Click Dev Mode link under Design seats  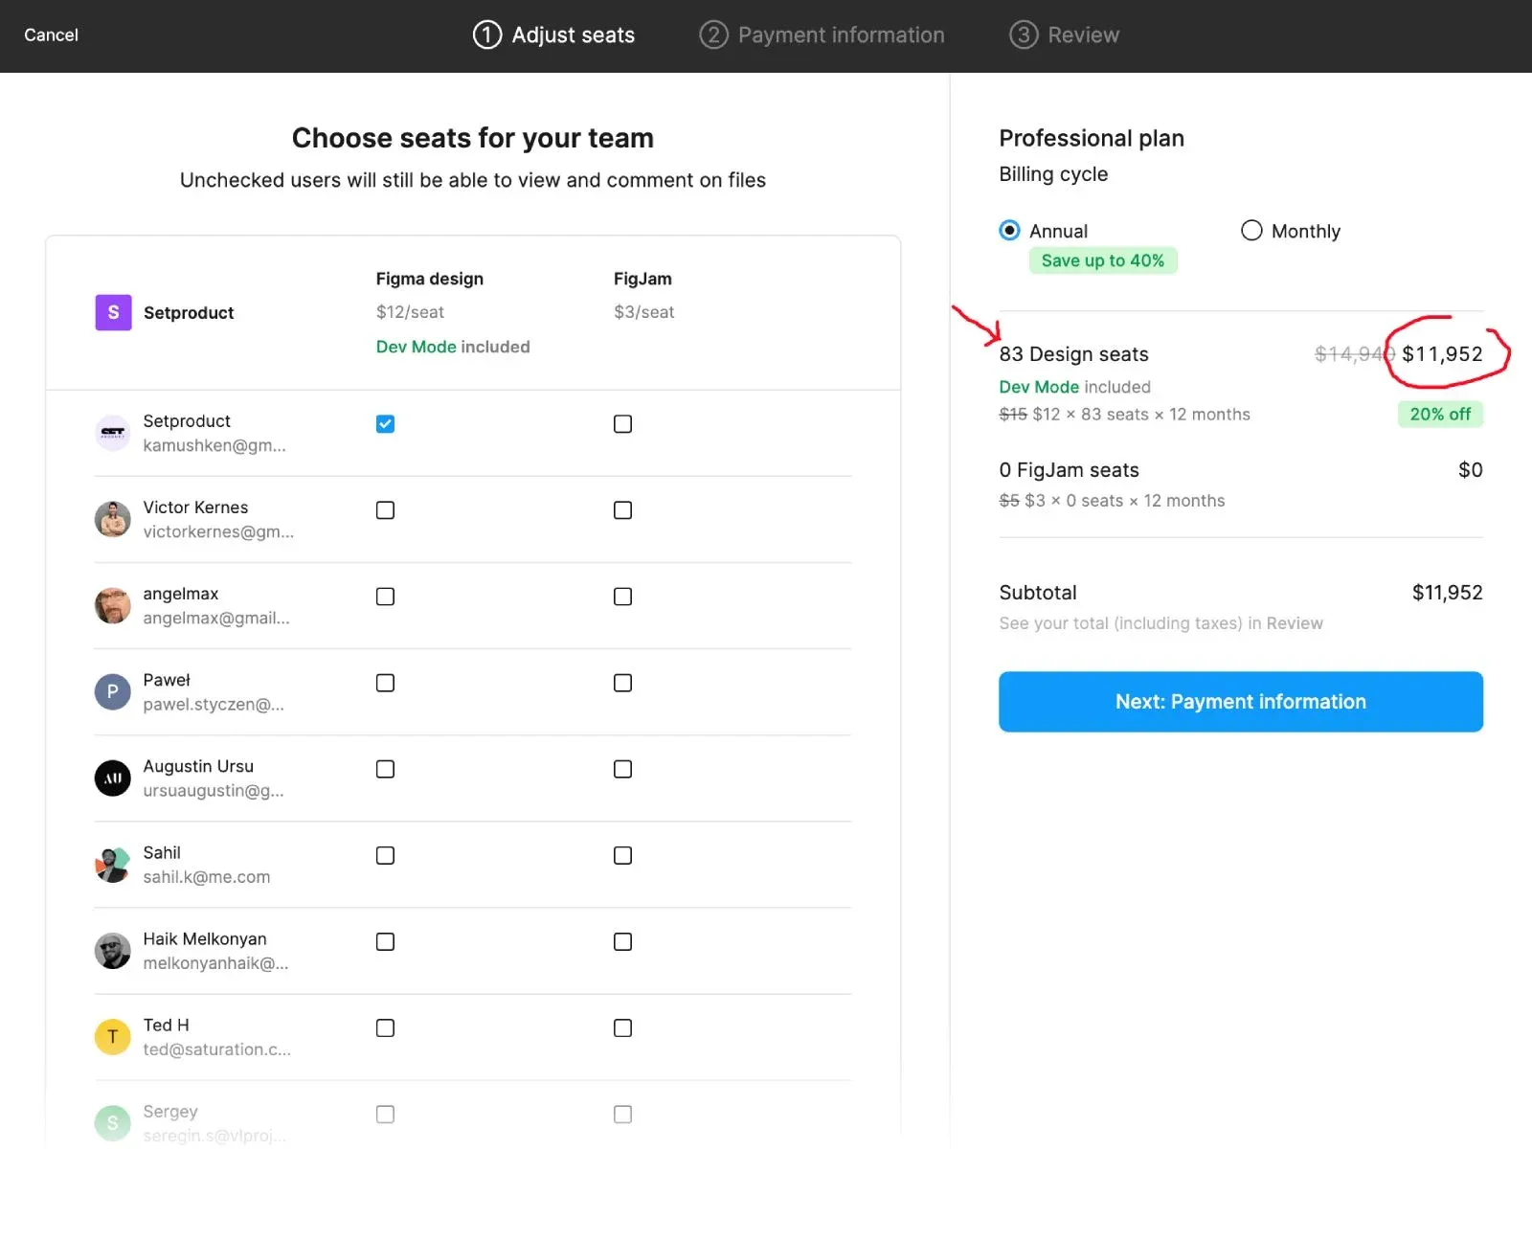pyautogui.click(x=1039, y=387)
